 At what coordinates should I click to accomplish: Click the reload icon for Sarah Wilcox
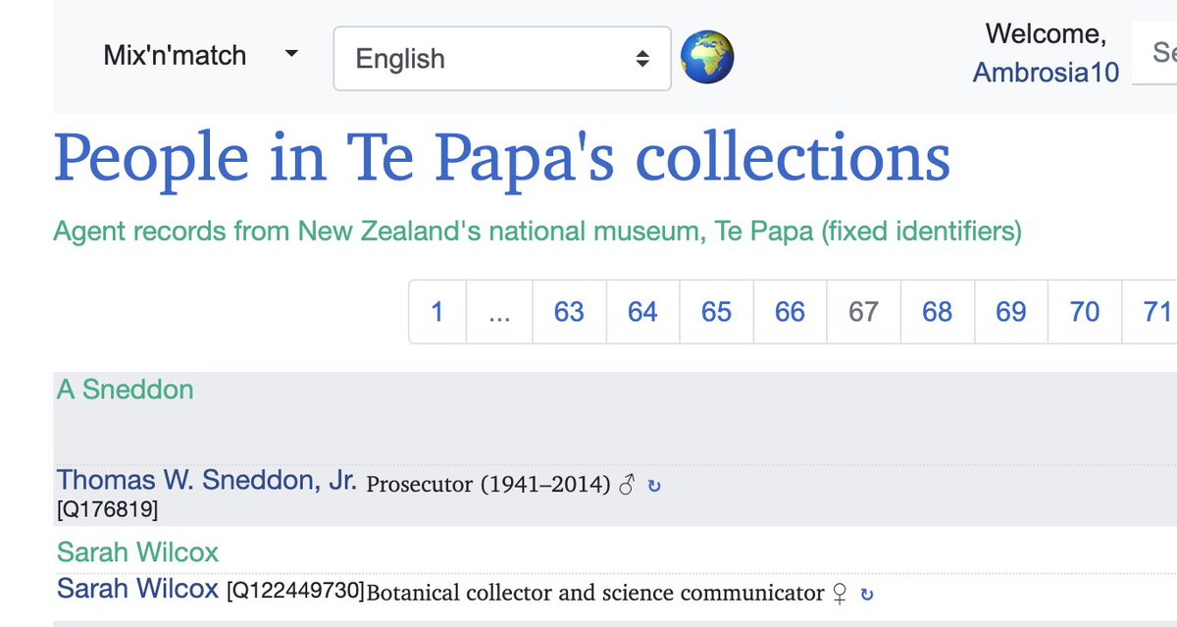[x=866, y=594]
